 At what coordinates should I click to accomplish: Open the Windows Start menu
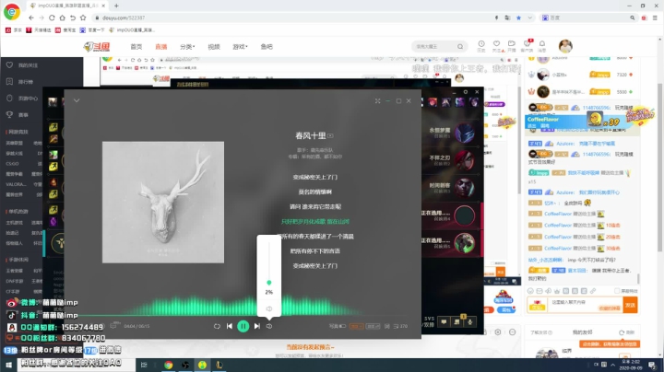point(8,365)
